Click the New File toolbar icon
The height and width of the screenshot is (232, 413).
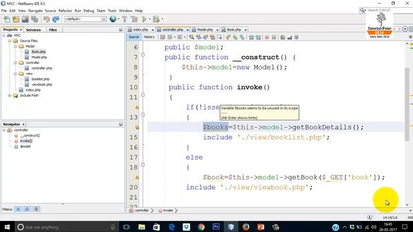click(x=7, y=19)
